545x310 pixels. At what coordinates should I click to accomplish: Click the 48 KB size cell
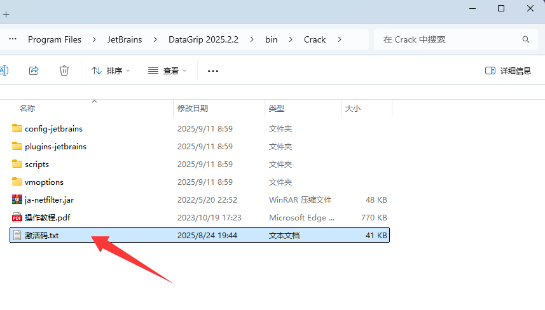pyautogui.click(x=376, y=200)
